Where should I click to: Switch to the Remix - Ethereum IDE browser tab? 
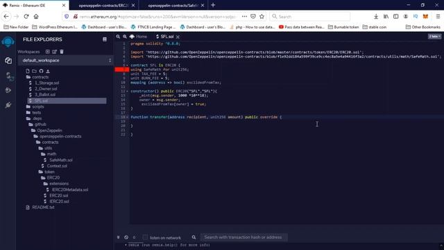point(34,5)
